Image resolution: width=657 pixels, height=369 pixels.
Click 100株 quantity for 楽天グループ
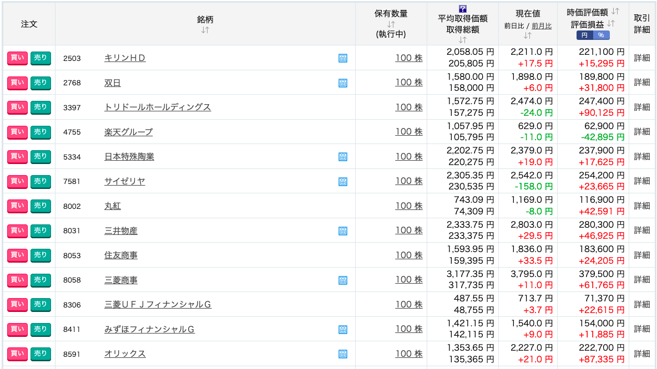tap(409, 132)
